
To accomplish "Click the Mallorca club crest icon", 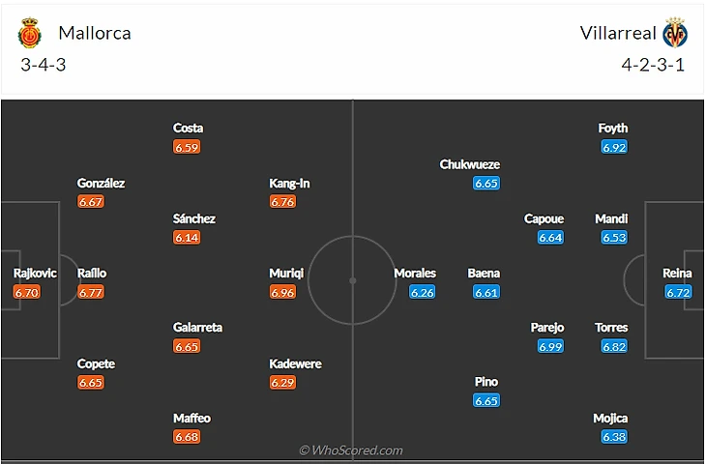I will coord(30,34).
